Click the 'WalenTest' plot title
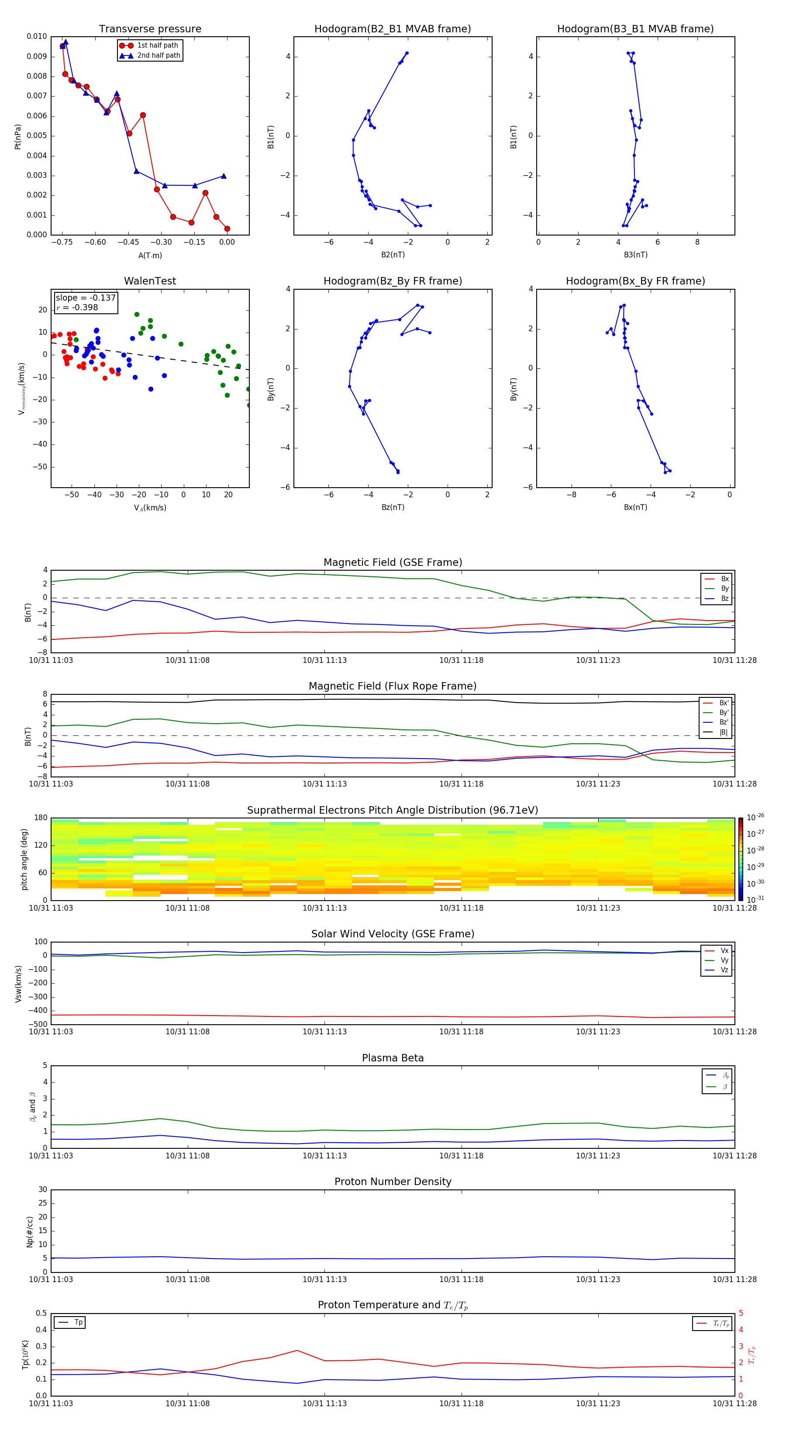The image size is (786, 1442). click(150, 281)
